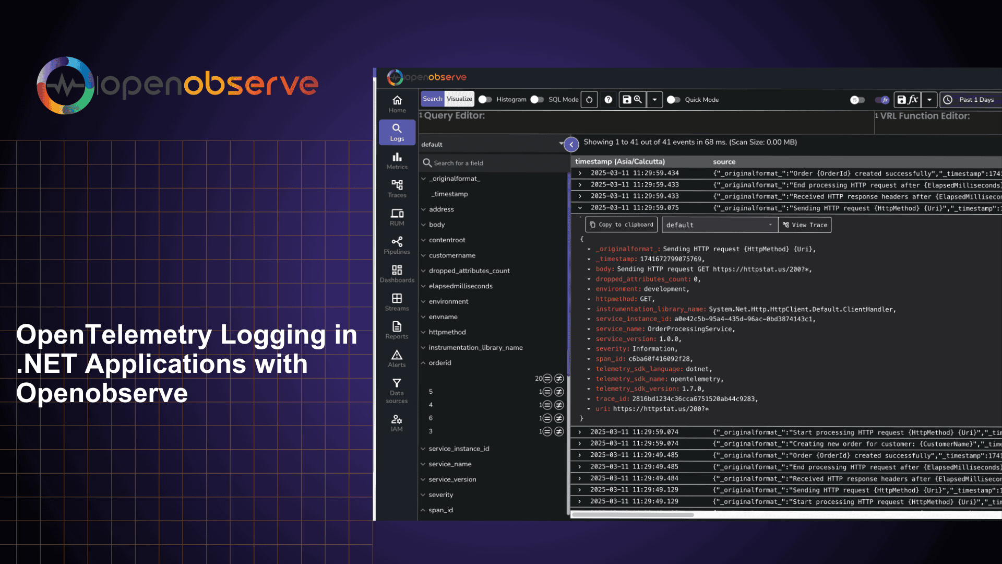
Task: Switch to the Visualize tab
Action: point(459,99)
